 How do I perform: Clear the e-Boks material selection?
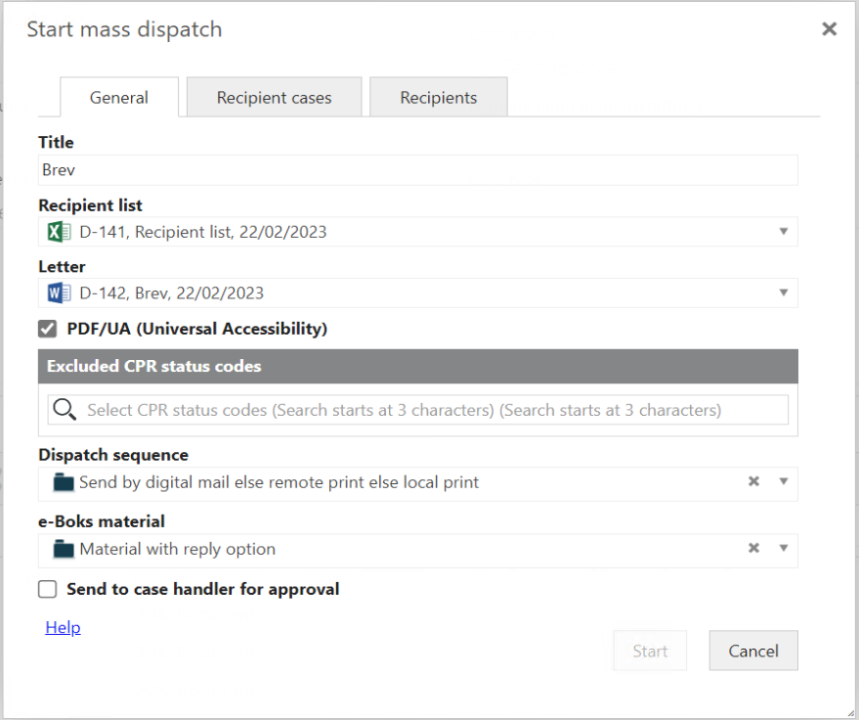[753, 548]
